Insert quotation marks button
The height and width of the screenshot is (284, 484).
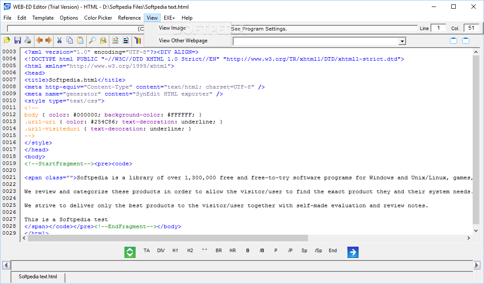click(x=204, y=250)
